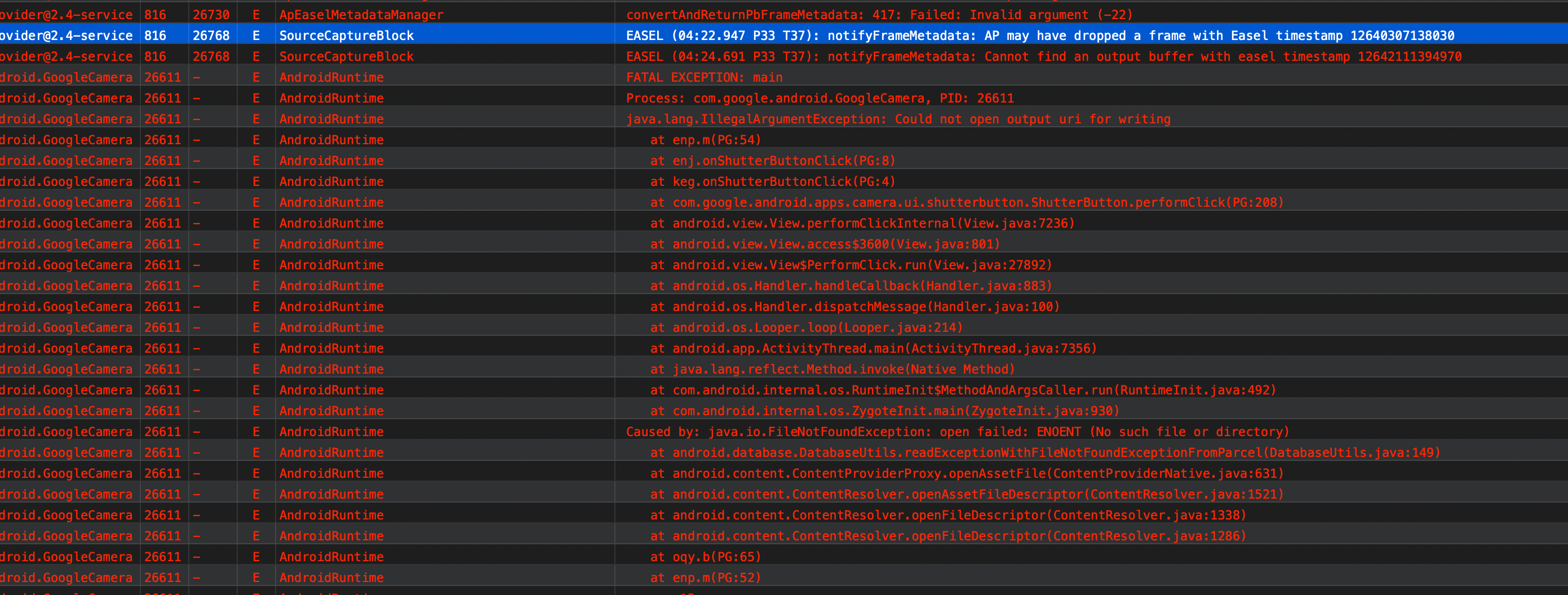Select the DatabaseUtils.readExceptionWithFileNotFoundExceptionFromParcel frame
1568x595 pixels.
pyautogui.click(x=1045, y=452)
